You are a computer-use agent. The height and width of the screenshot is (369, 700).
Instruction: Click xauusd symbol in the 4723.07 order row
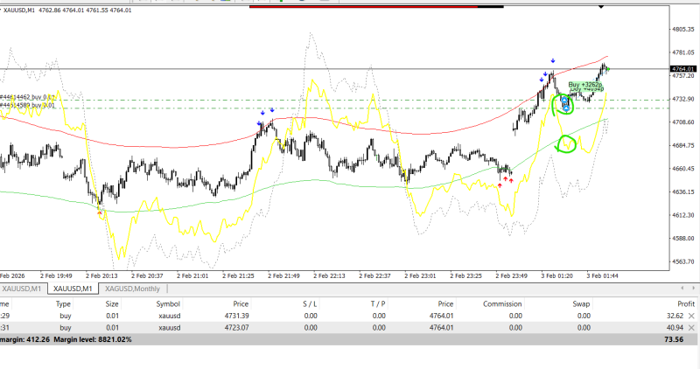(x=169, y=328)
